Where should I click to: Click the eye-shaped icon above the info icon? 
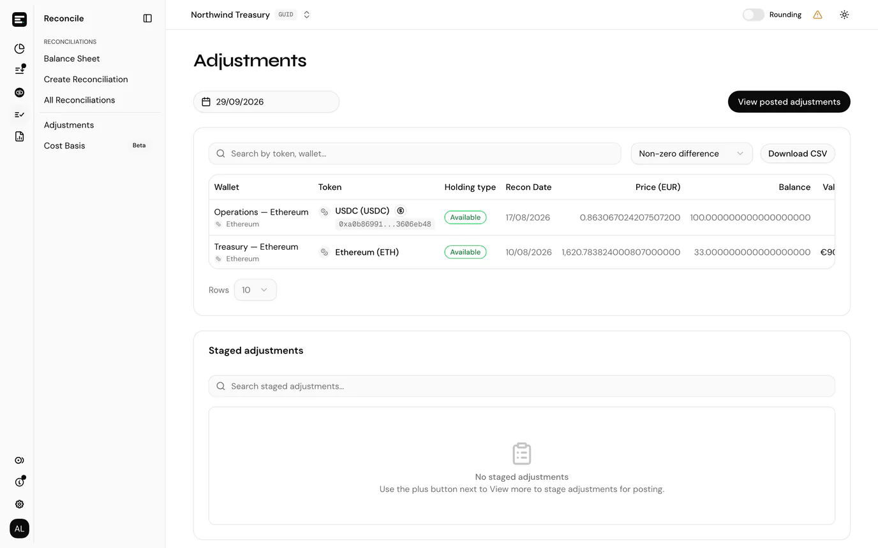pos(19,460)
